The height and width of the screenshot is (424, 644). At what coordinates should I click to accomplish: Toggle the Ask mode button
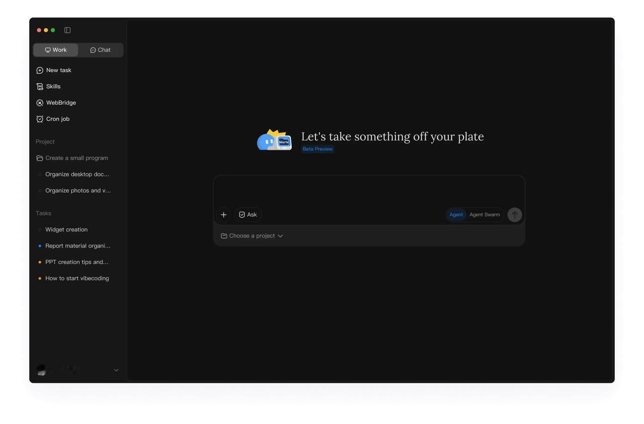248,215
